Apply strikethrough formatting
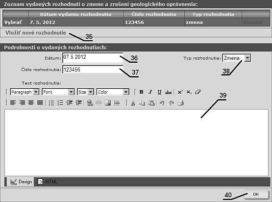The image size is (272, 202). (168, 92)
